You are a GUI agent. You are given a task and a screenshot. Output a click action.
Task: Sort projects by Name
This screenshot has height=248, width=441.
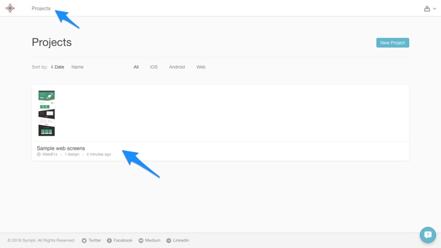78,67
